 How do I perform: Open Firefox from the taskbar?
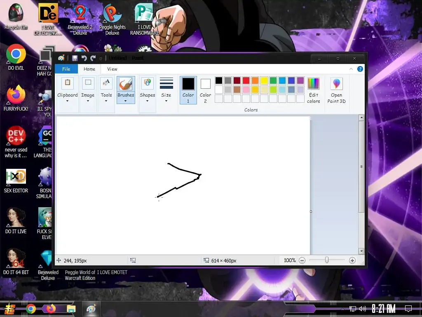click(x=51, y=309)
